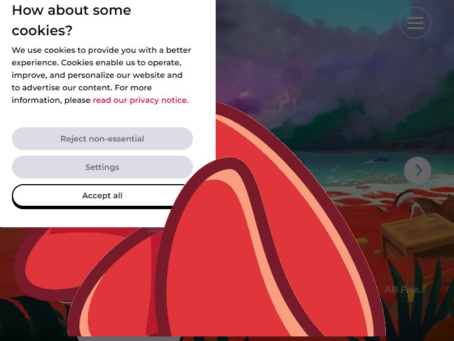Screen dimensions: 454x341
Task: Click the cookie description paragraph text
Action: coord(102,75)
